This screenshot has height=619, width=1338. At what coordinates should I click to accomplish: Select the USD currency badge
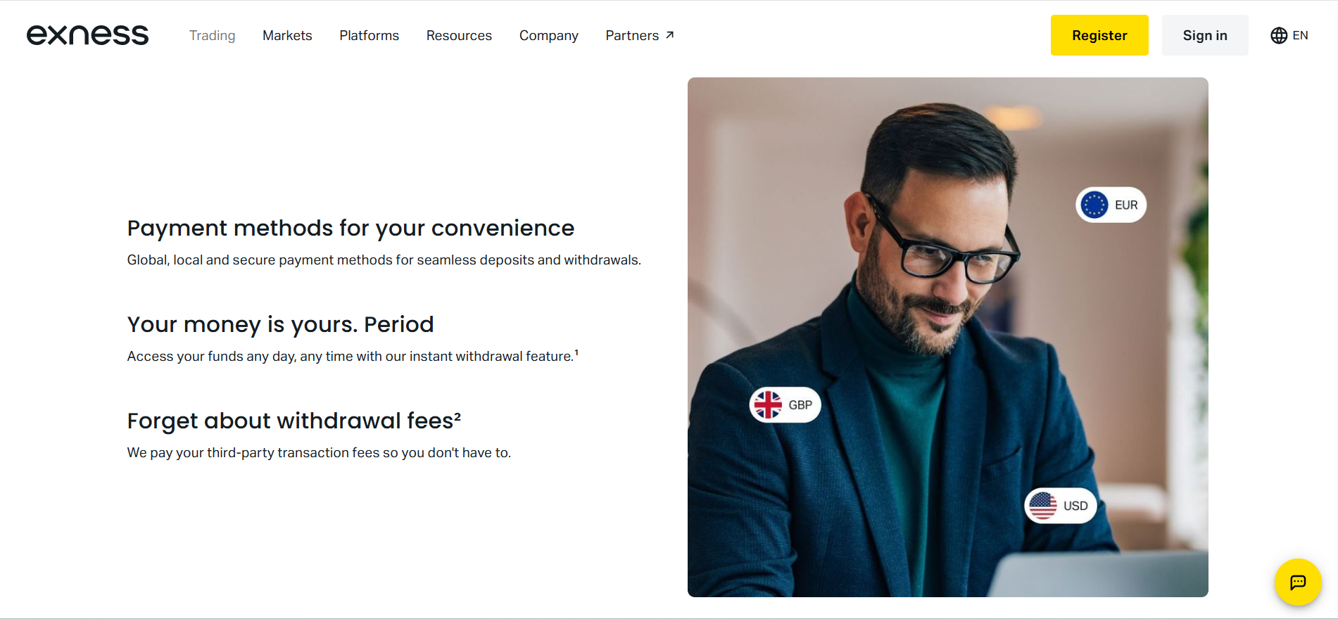point(1061,506)
